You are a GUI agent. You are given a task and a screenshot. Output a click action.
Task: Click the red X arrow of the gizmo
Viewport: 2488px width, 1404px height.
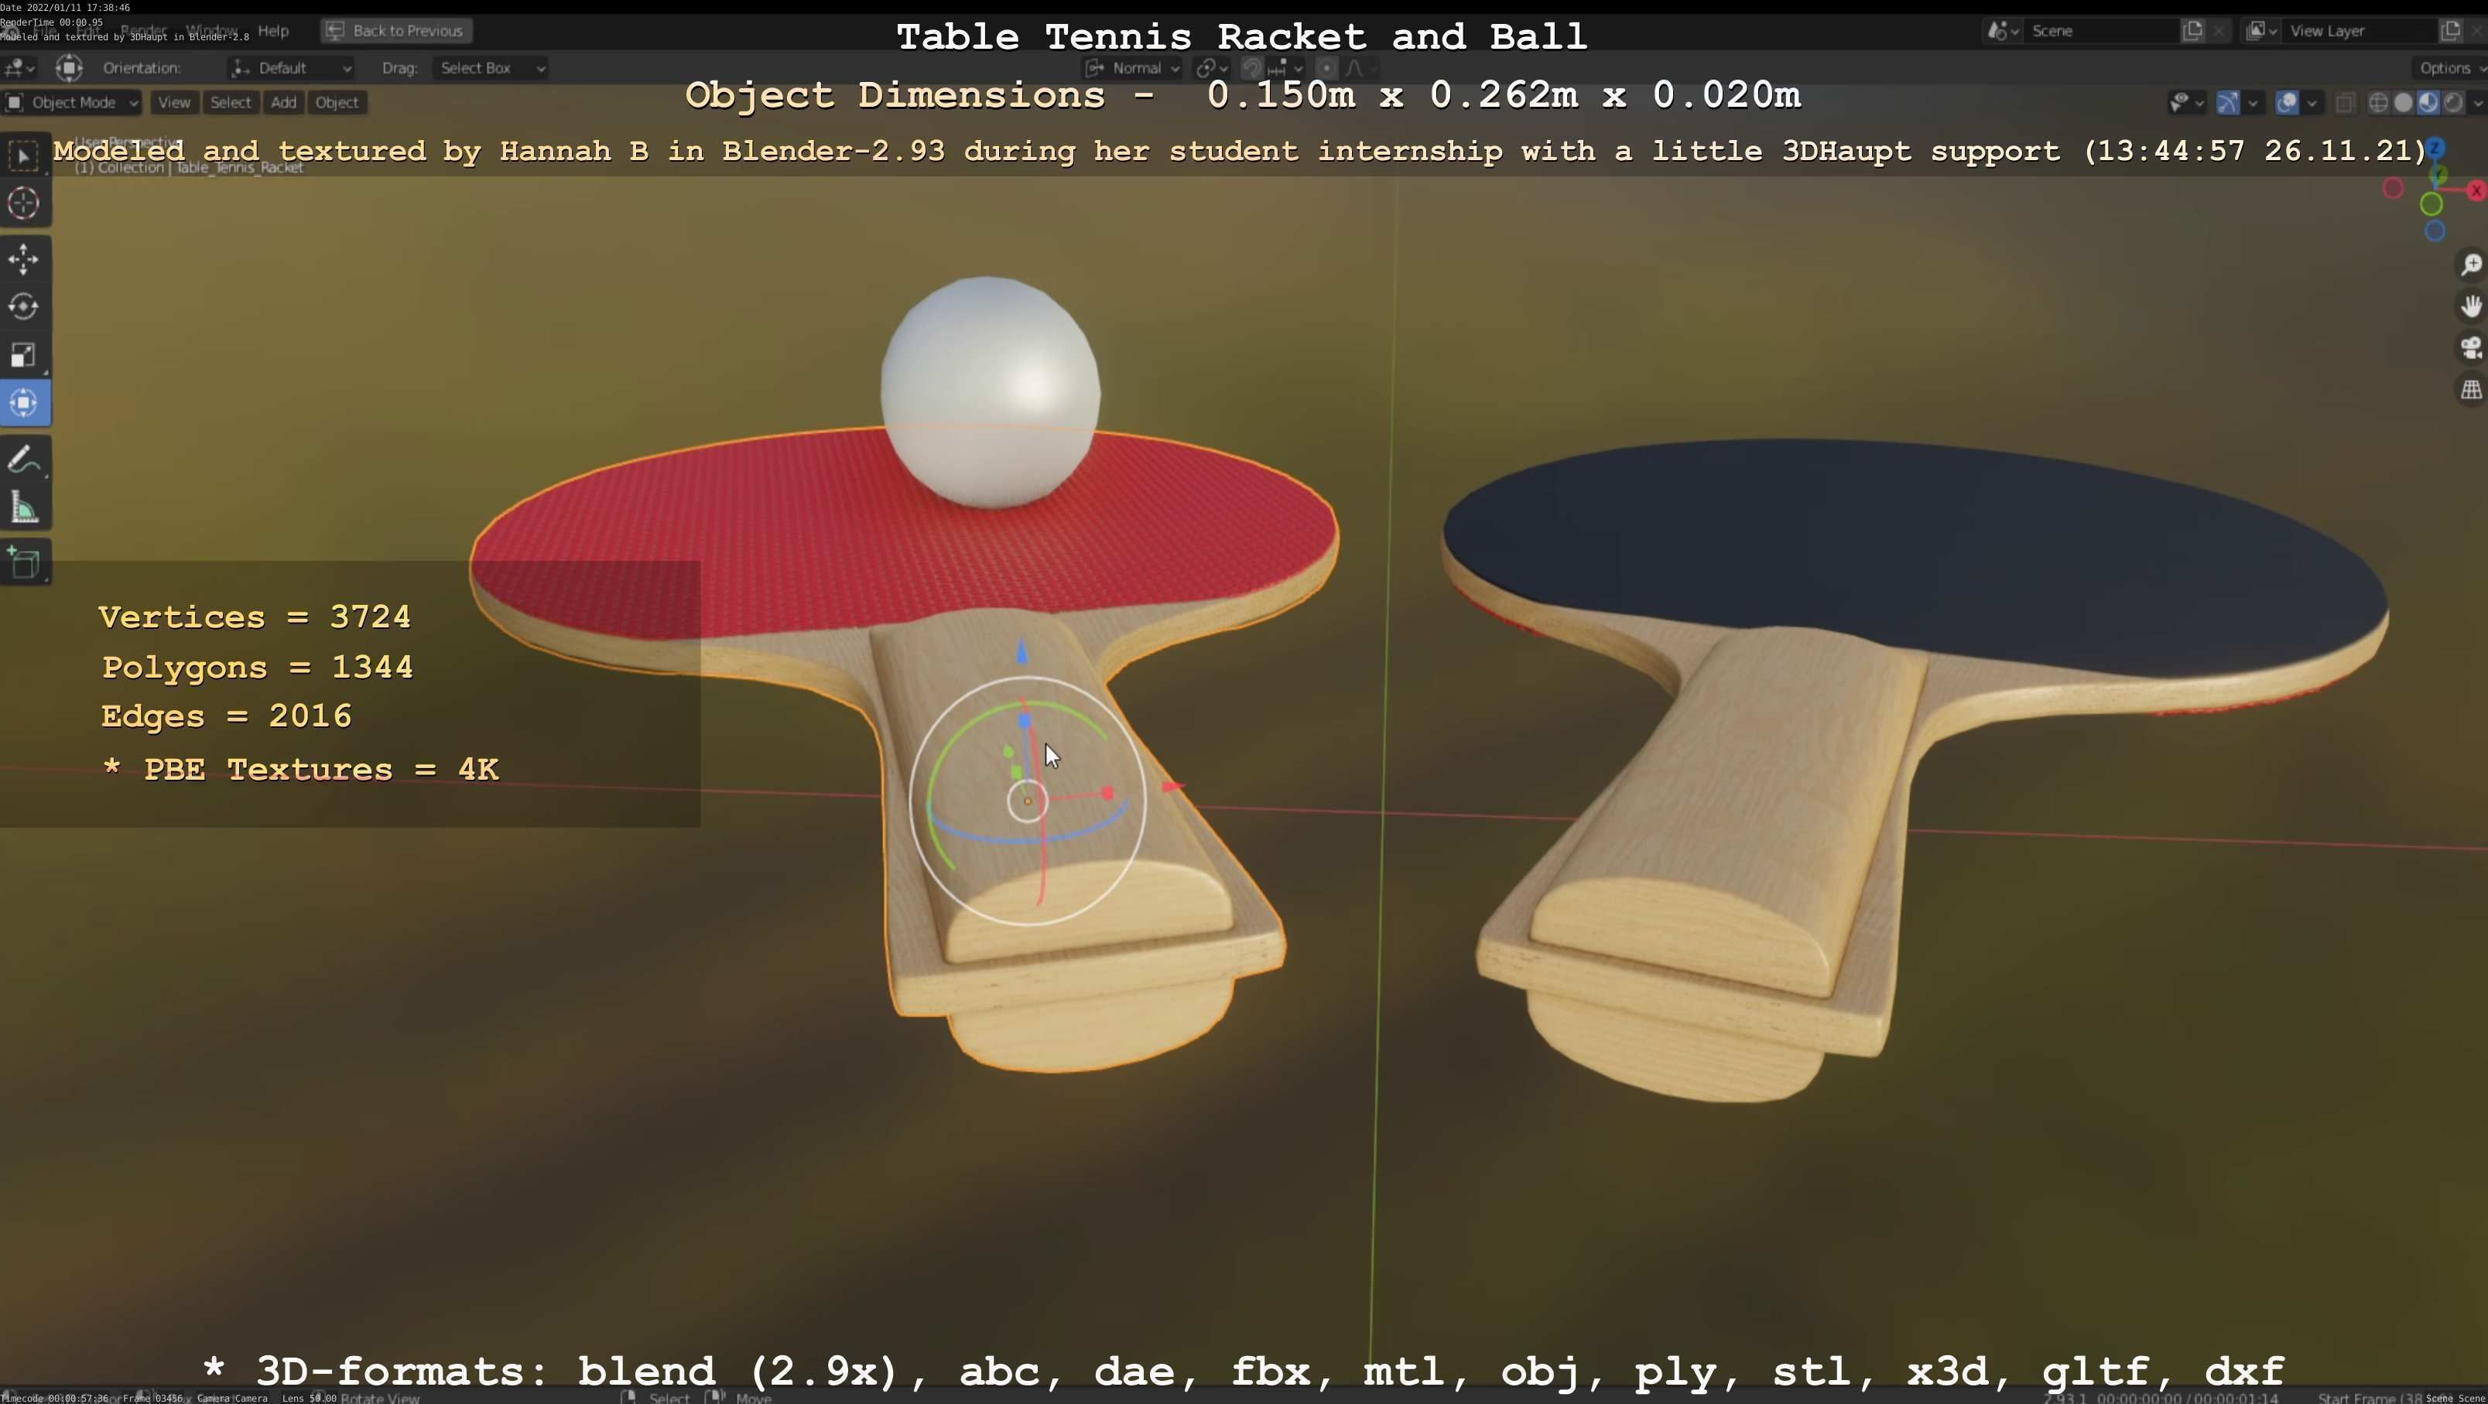tap(1172, 787)
